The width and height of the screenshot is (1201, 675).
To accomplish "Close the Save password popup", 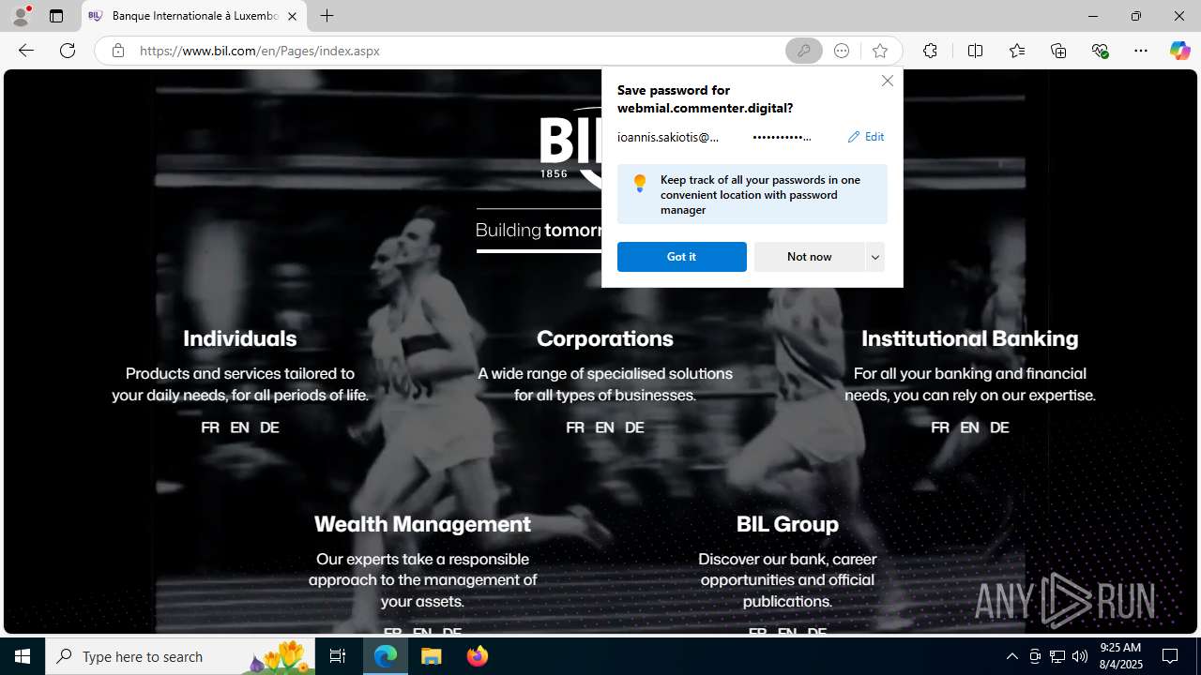I will coord(887,81).
